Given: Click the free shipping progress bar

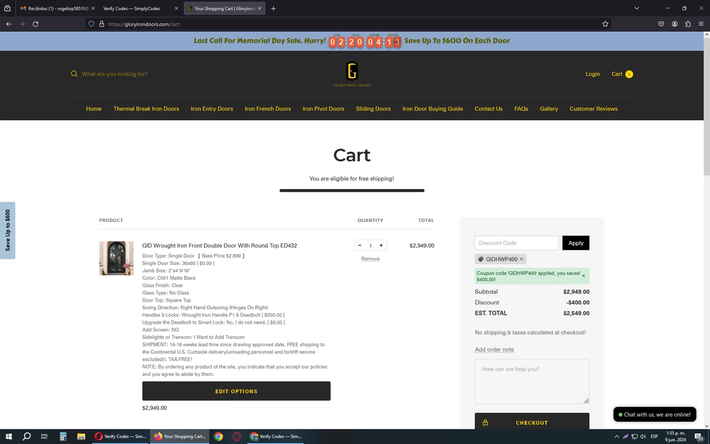Looking at the screenshot, I should click(352, 190).
